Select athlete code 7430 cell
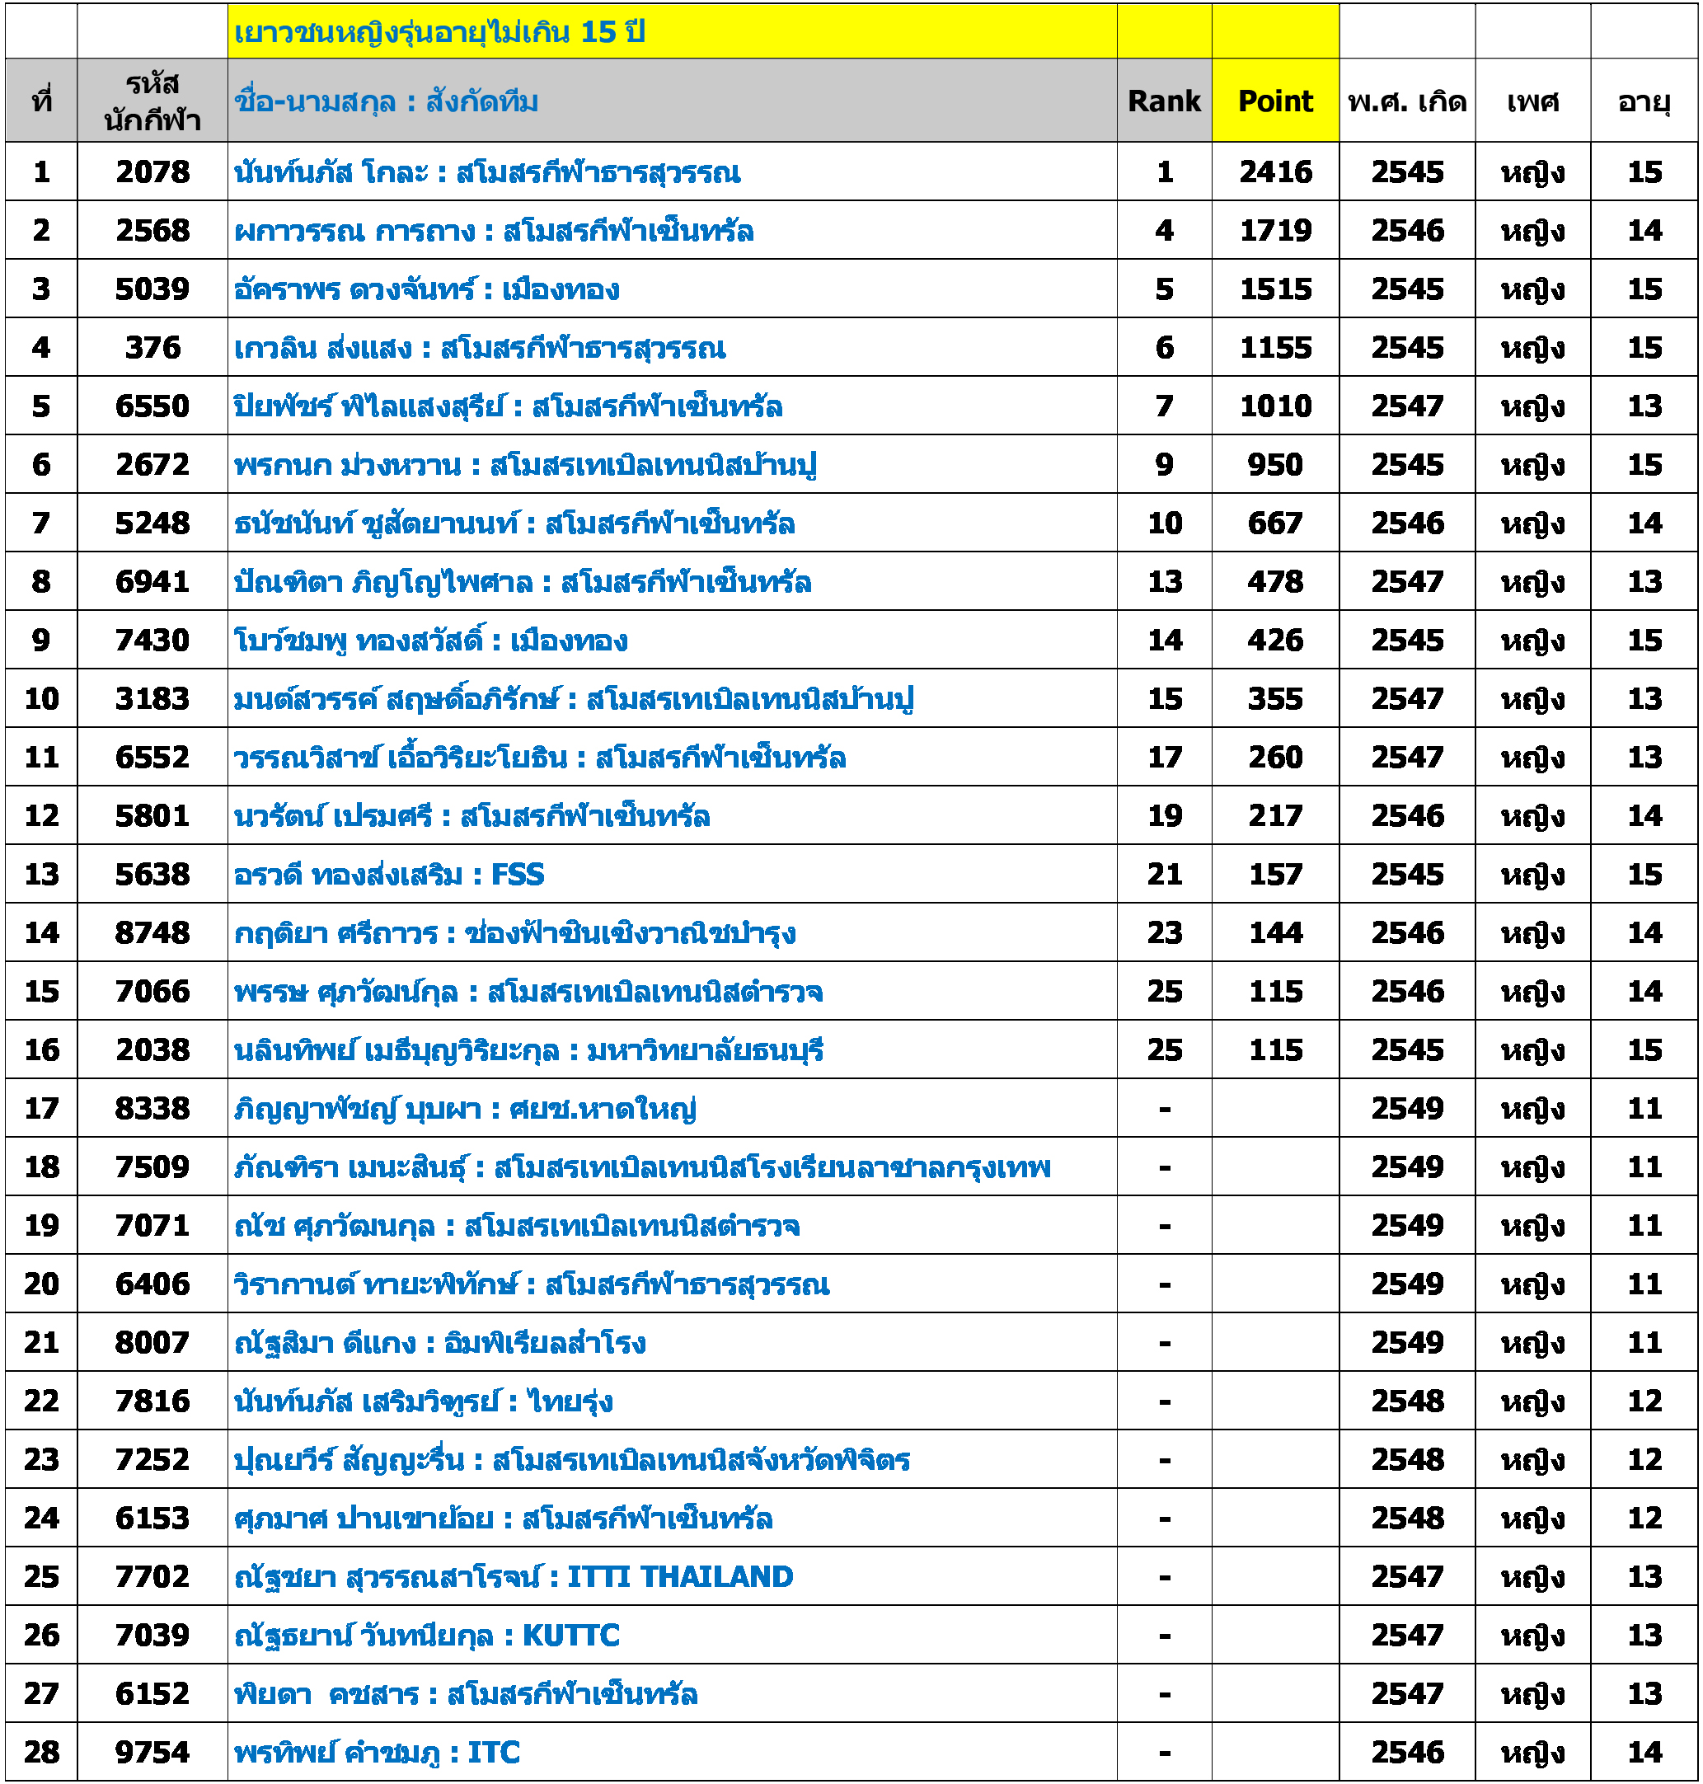This screenshot has height=1784, width=1703. [x=152, y=640]
